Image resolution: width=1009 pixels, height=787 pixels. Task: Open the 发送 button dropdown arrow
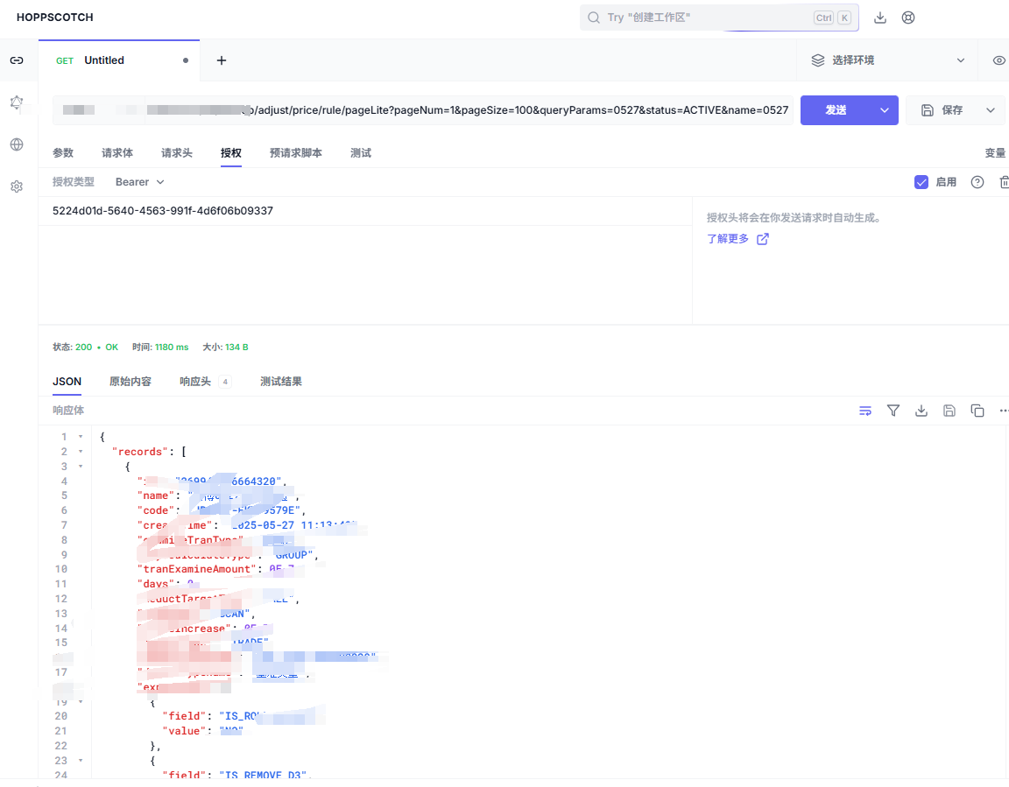(885, 110)
